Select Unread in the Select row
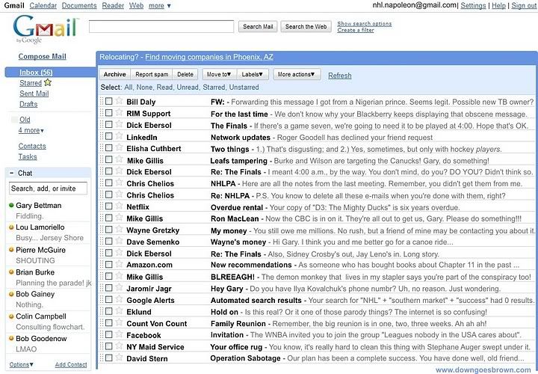 coord(188,88)
